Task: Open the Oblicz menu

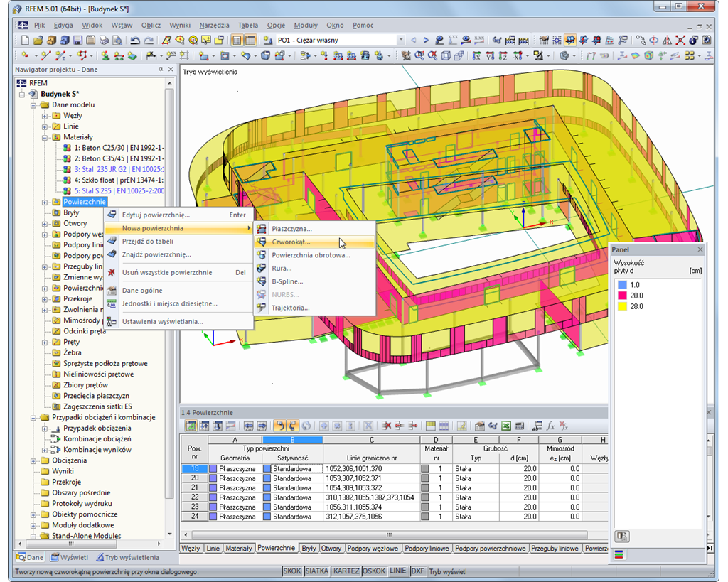Action: point(151,26)
